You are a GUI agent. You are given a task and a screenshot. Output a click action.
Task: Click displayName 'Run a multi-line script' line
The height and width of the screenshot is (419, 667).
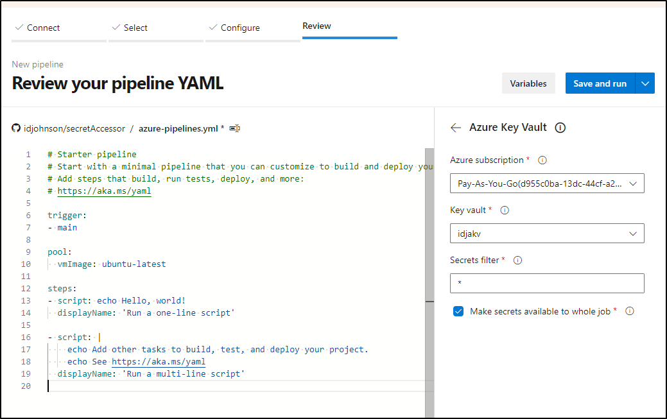(x=151, y=374)
